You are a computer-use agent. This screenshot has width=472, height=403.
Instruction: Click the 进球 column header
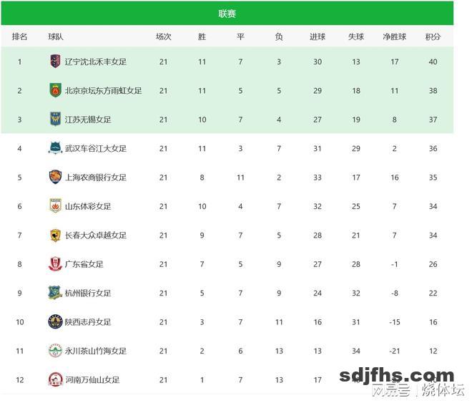[318, 37]
